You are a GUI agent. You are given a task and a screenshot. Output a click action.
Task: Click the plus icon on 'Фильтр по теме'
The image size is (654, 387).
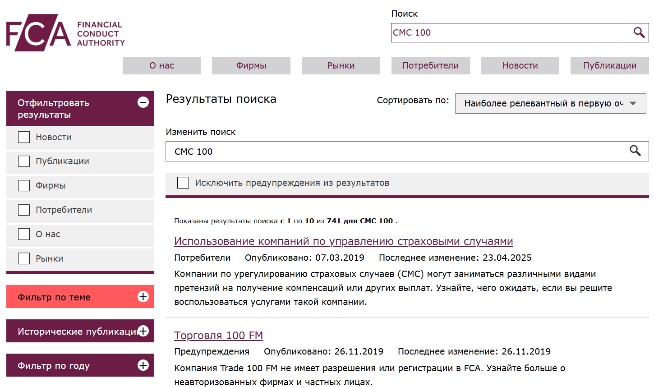143,296
